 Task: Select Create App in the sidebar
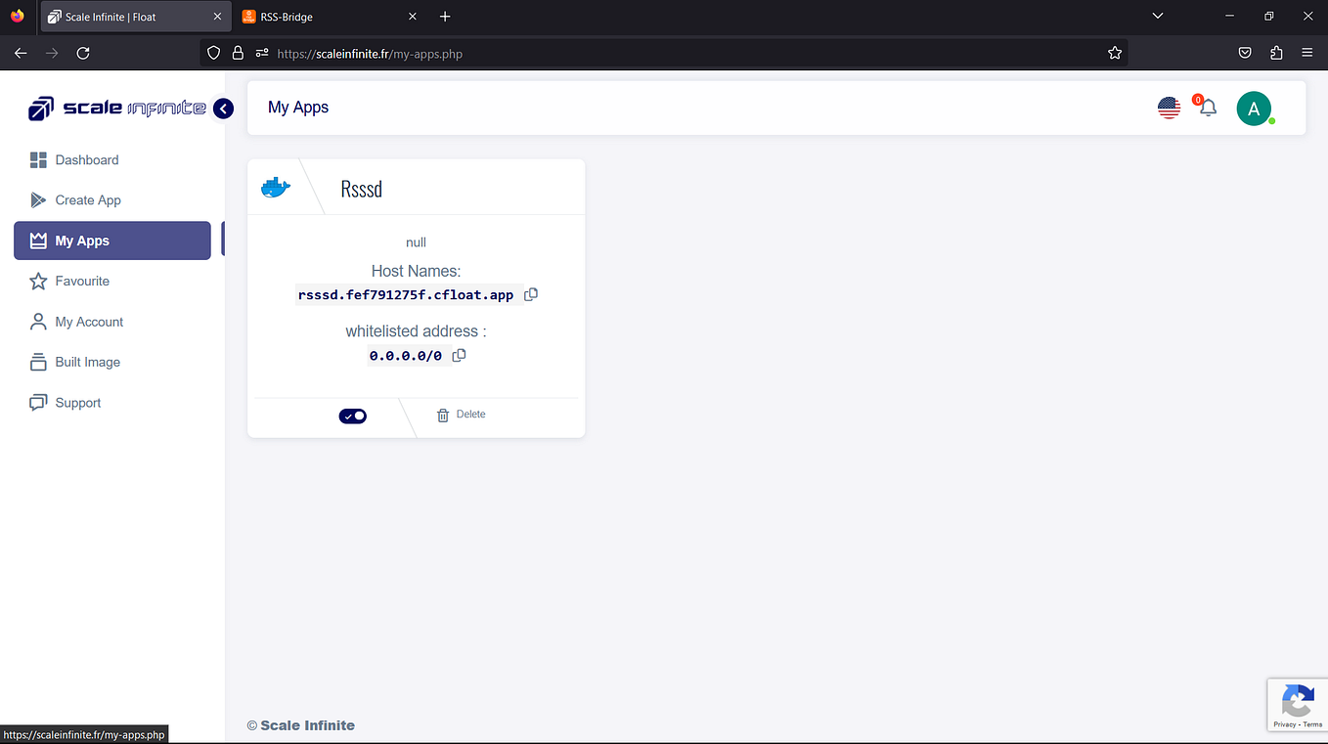coord(88,199)
